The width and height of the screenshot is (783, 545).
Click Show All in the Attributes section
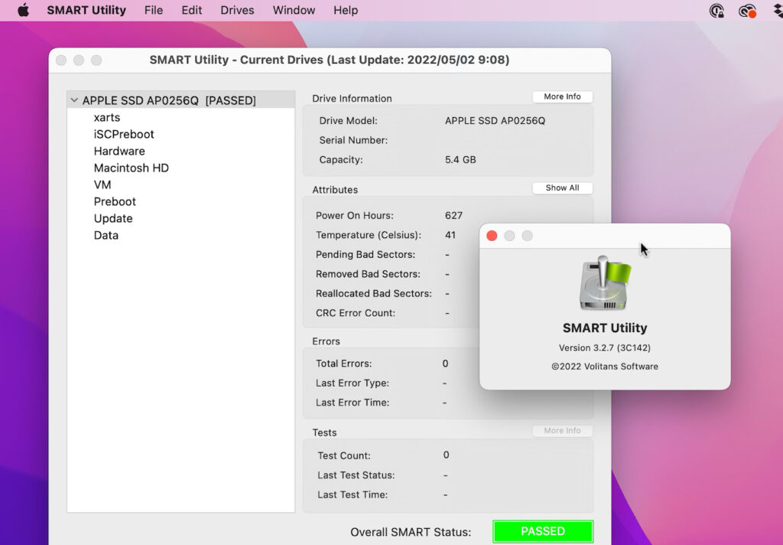click(562, 188)
